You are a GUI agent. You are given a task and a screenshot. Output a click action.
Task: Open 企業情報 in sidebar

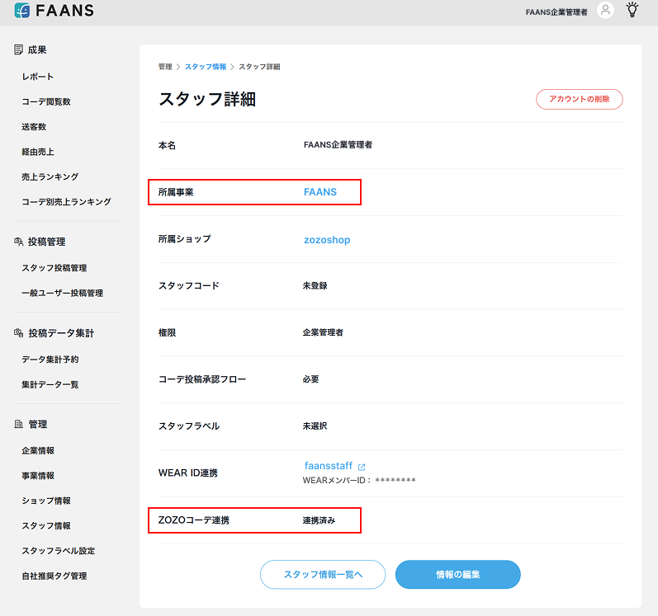pos(38,451)
